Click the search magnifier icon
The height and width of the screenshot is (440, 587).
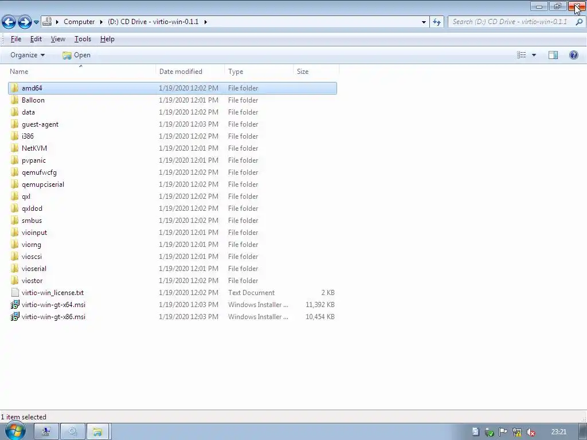pos(579,22)
